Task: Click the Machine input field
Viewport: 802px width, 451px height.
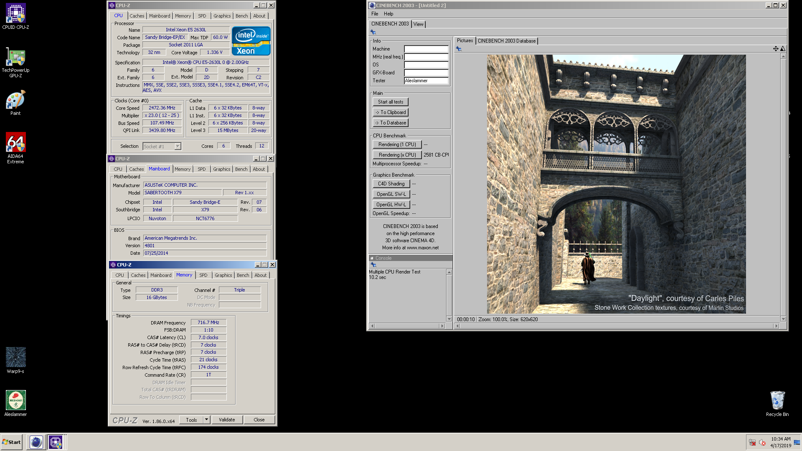Action: (426, 49)
